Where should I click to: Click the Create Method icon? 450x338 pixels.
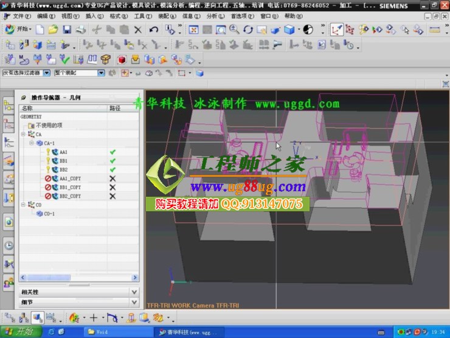click(51, 45)
